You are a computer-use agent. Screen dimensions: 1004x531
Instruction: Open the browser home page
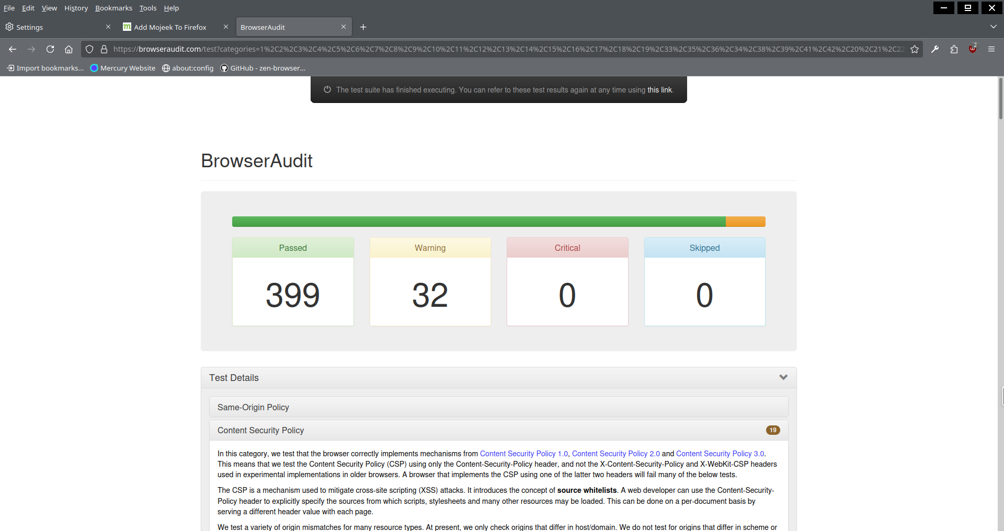[69, 49]
